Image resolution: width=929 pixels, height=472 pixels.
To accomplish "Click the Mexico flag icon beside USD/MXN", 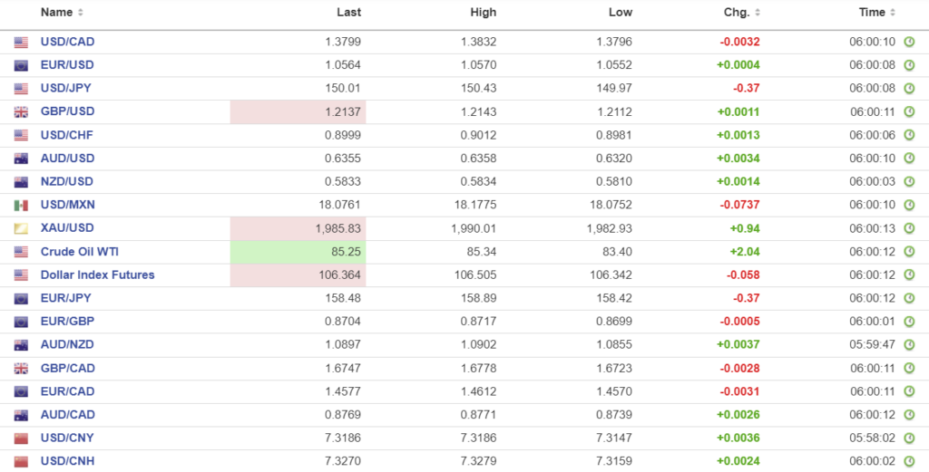I will pyautogui.click(x=21, y=206).
